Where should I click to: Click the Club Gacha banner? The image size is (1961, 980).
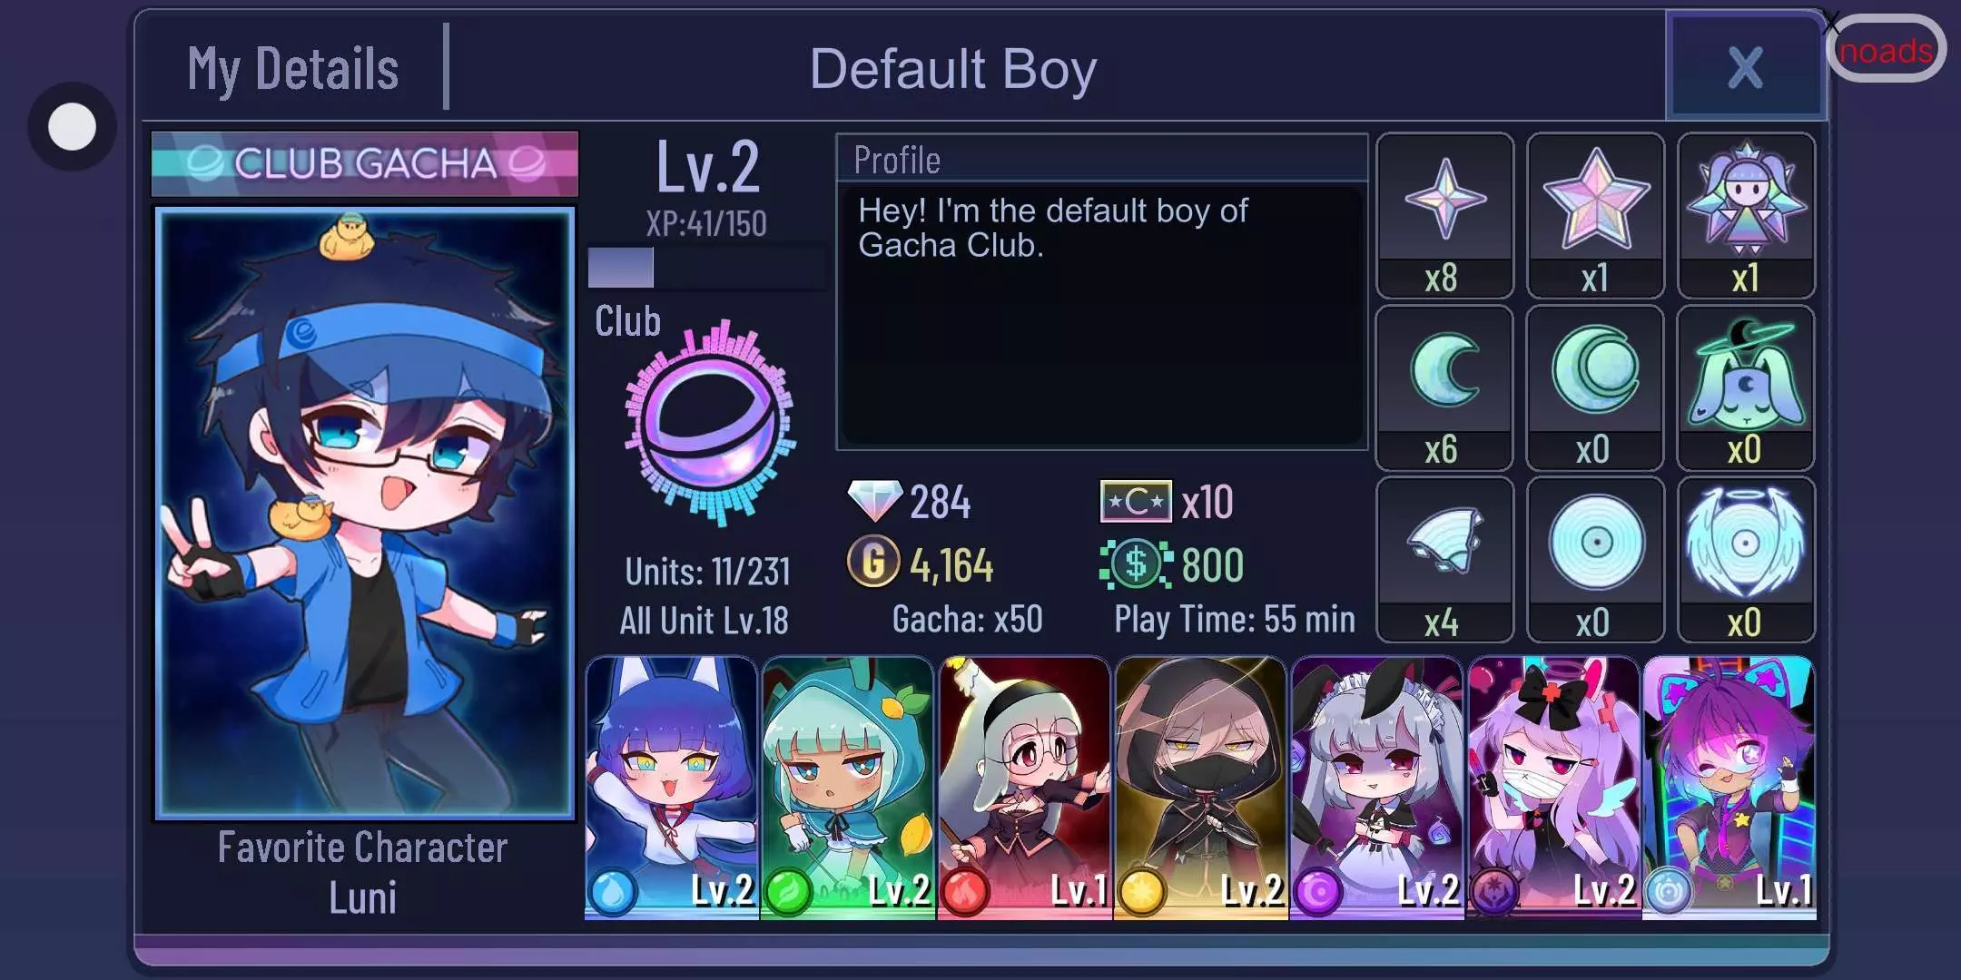(364, 163)
